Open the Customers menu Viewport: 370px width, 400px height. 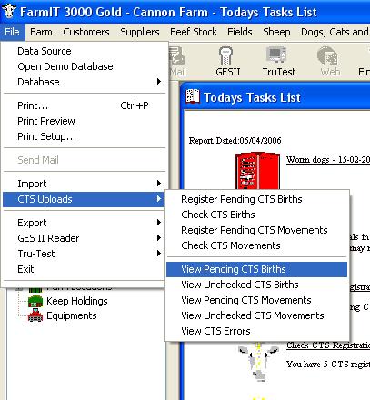point(86,32)
